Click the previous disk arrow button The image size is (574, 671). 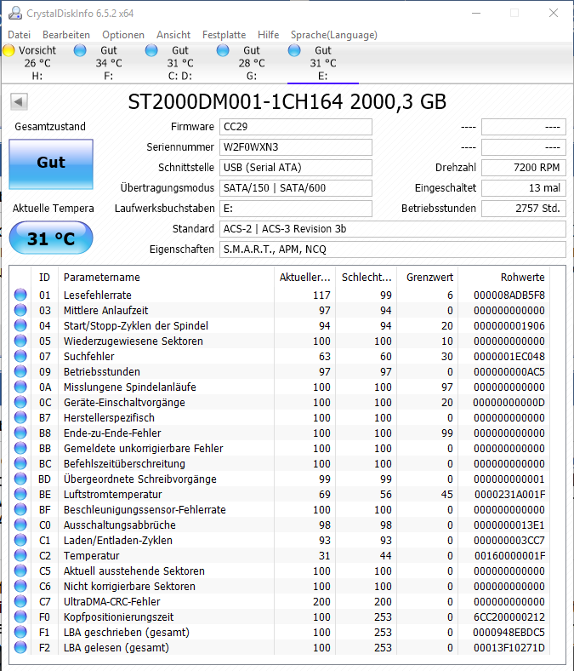coord(19,102)
